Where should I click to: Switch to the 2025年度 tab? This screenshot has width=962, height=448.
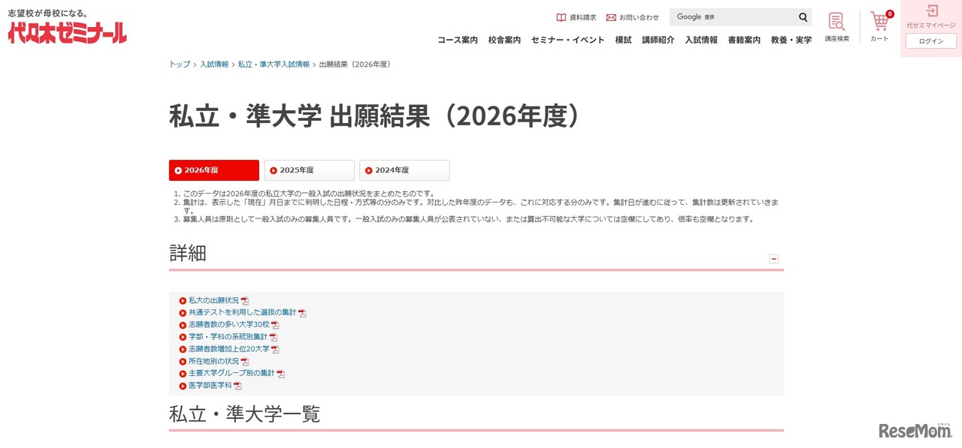pos(310,170)
